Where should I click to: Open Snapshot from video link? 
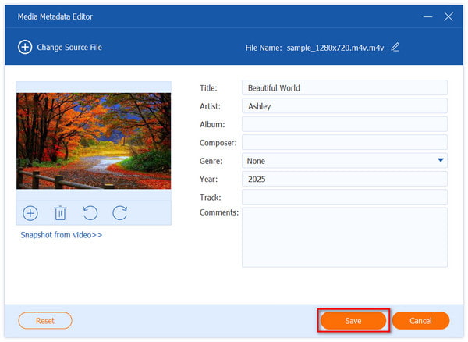coord(62,235)
